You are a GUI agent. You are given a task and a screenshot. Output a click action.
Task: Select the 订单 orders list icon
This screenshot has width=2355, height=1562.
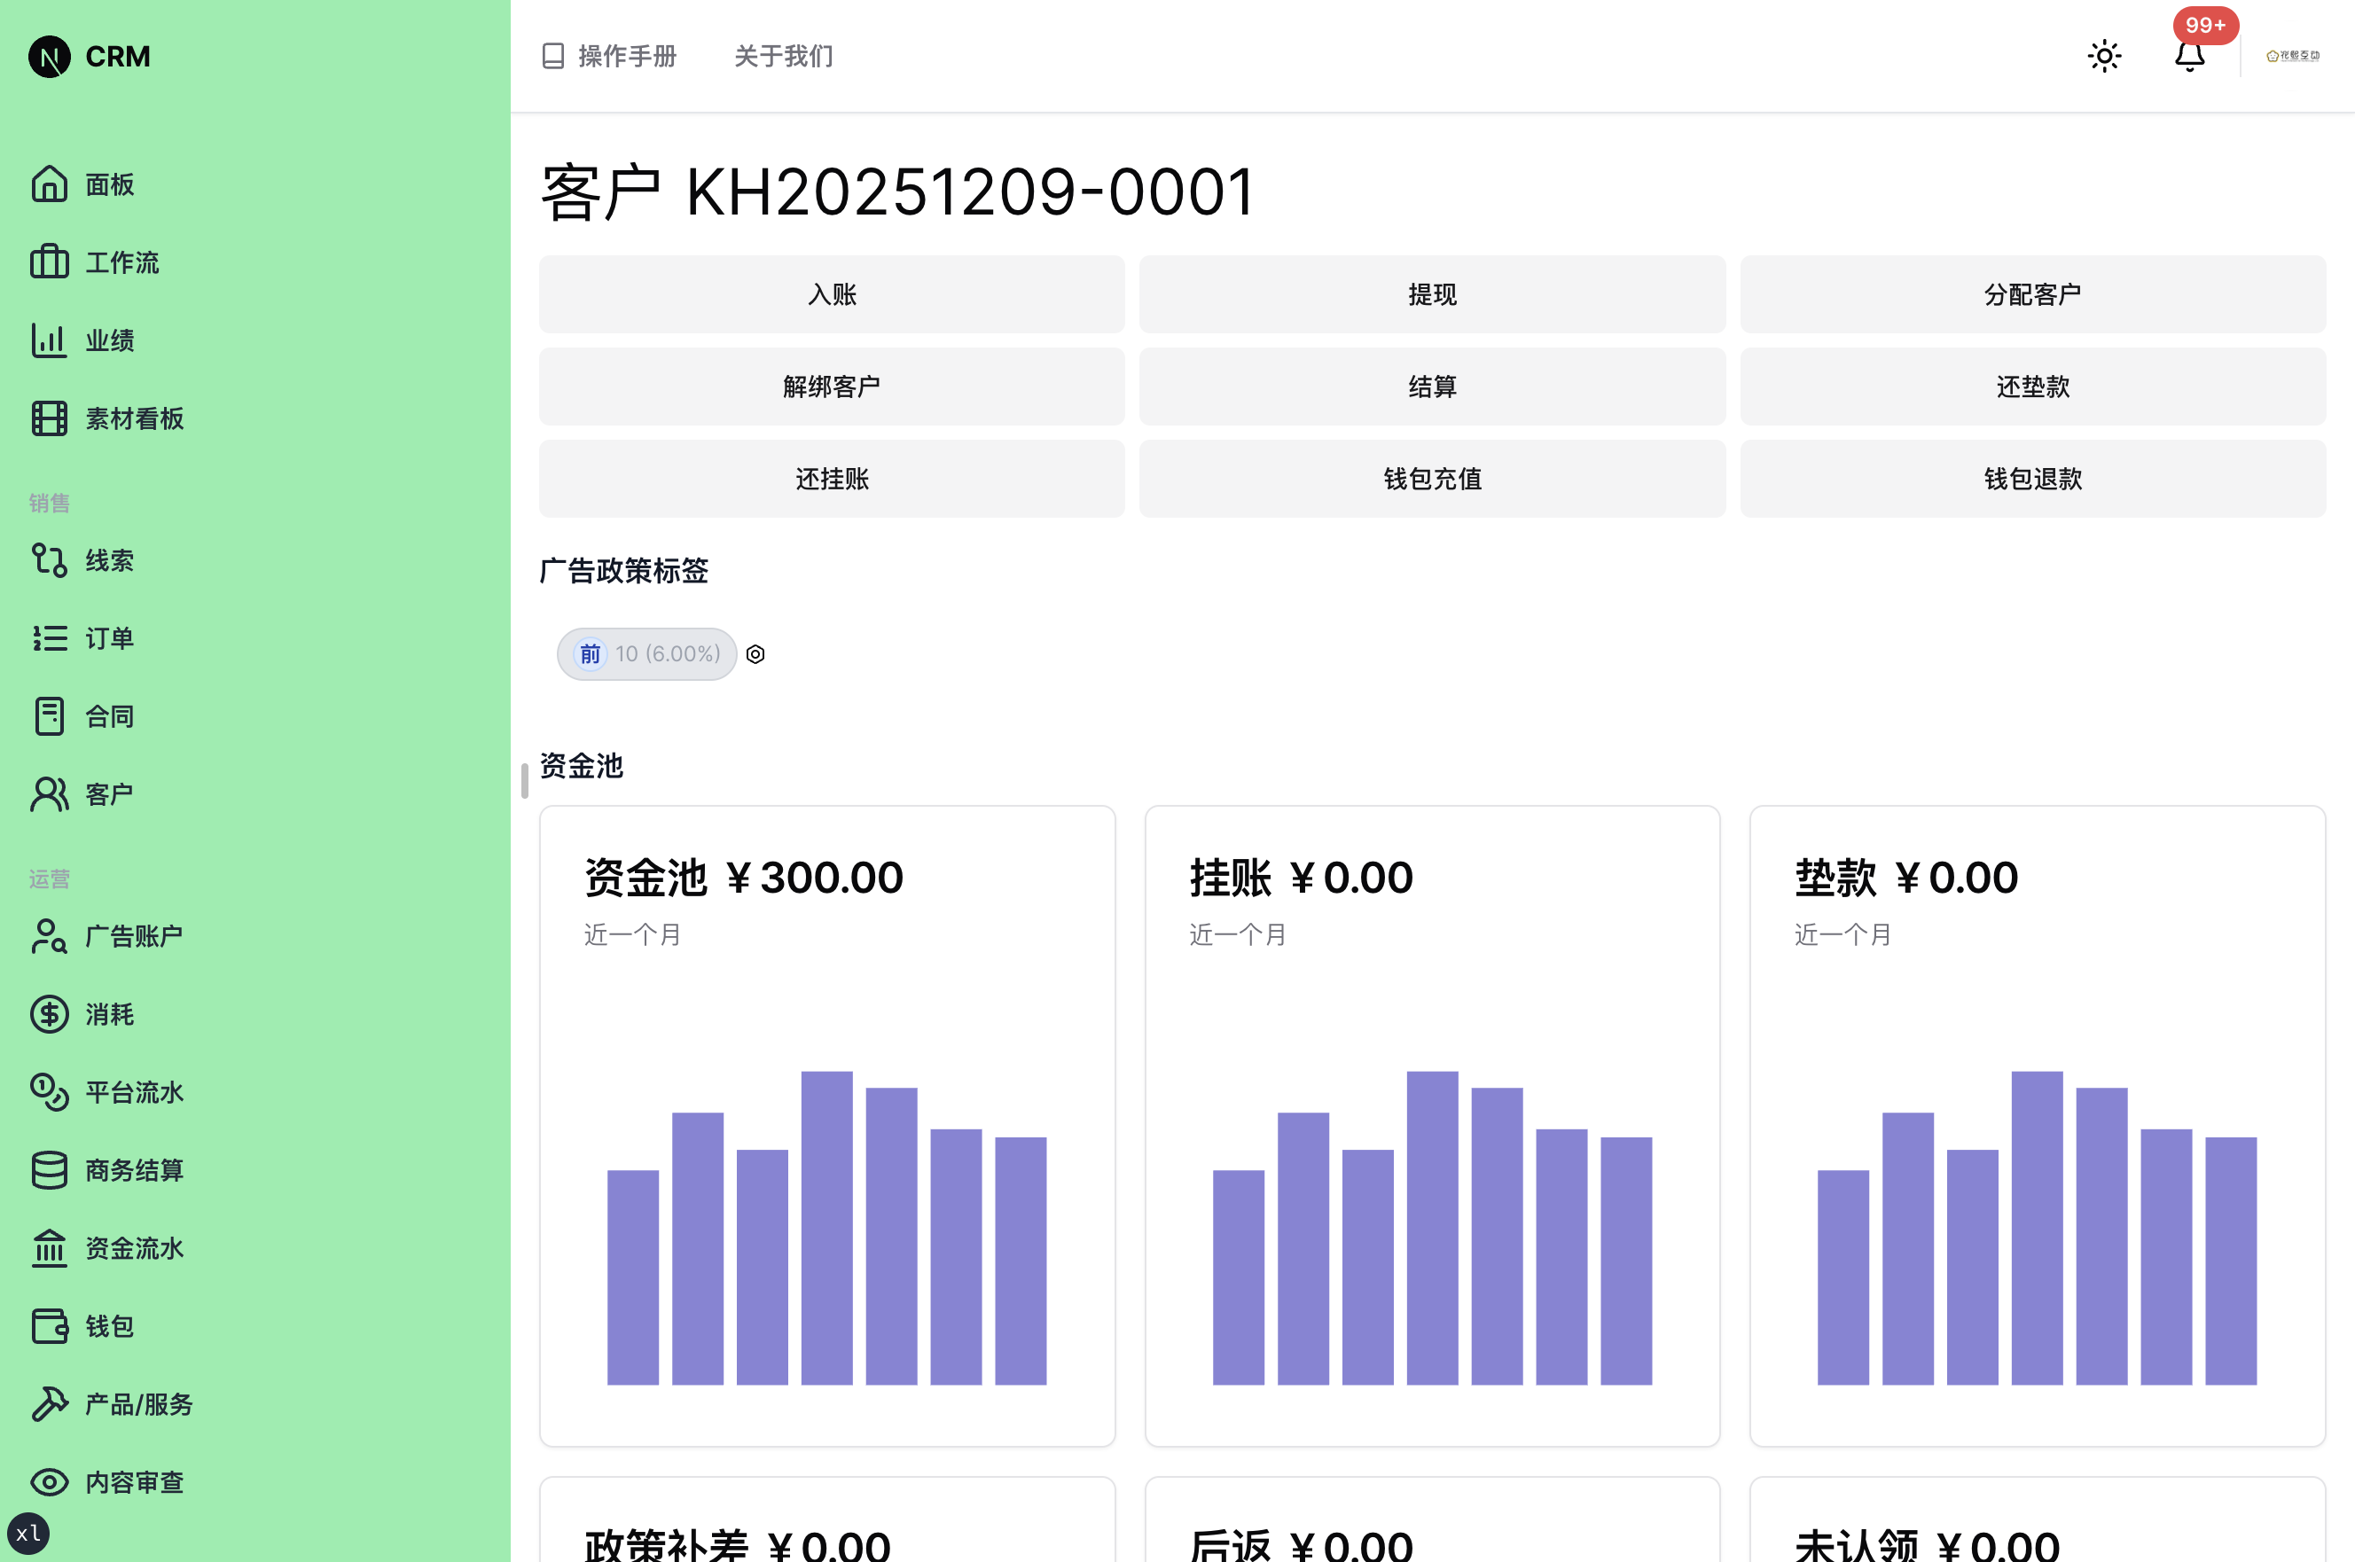49,637
